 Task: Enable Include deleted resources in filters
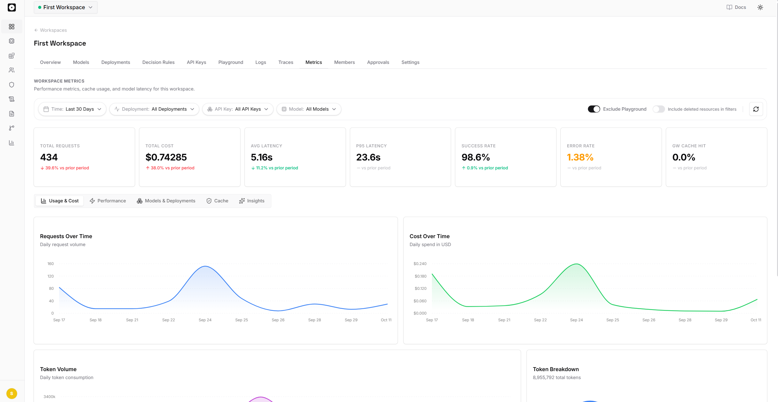tap(659, 109)
